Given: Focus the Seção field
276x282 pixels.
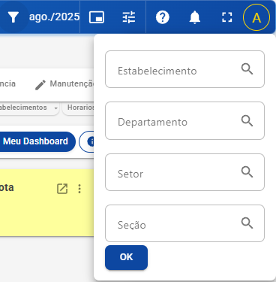Looking at the screenshot, I should pos(184,223).
